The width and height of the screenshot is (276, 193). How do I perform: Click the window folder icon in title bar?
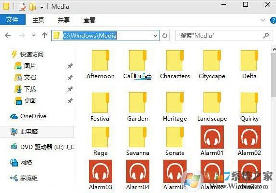(x=6, y=7)
